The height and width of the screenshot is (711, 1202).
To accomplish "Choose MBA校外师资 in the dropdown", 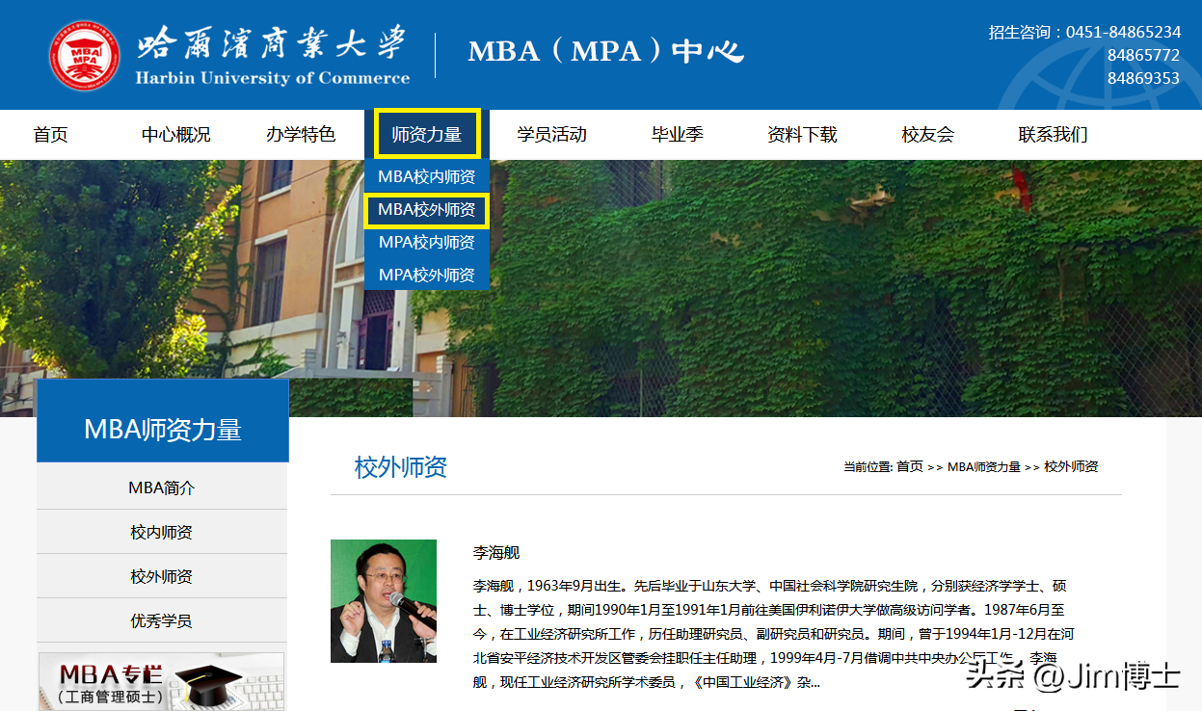I will [426, 210].
